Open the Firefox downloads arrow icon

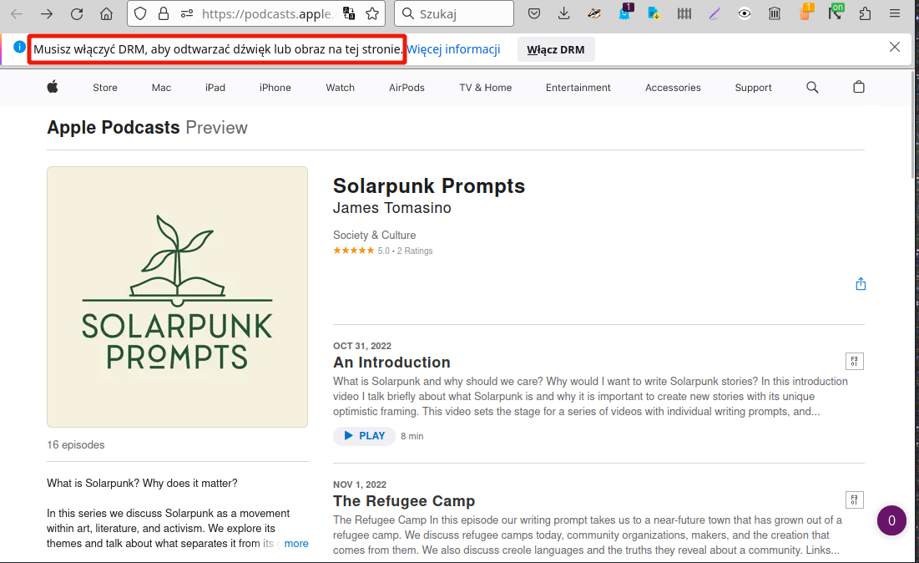[x=564, y=13]
